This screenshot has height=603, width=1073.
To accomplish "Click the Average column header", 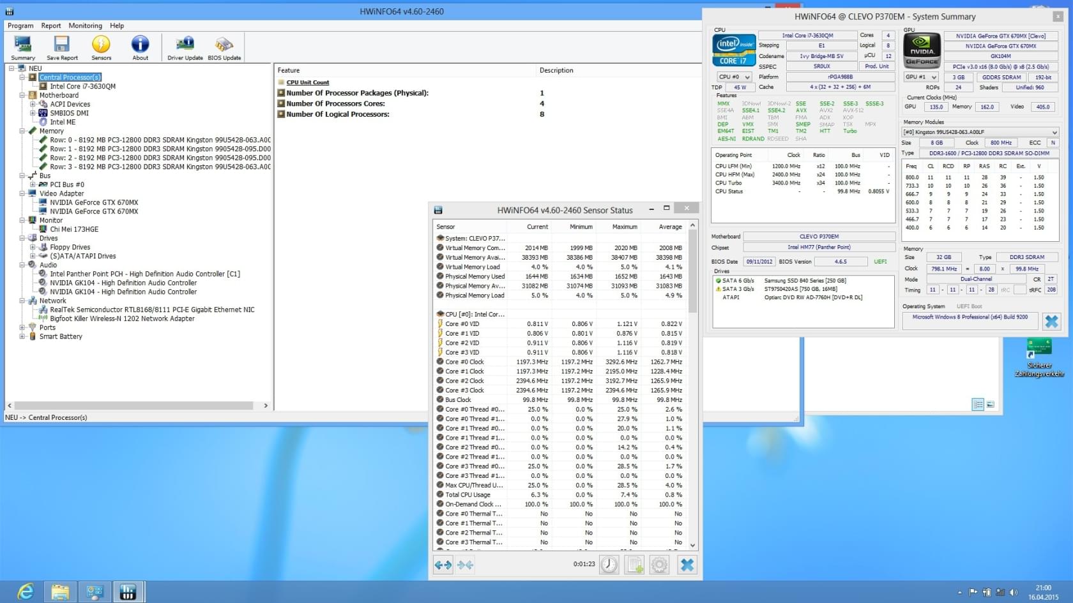I will point(664,227).
